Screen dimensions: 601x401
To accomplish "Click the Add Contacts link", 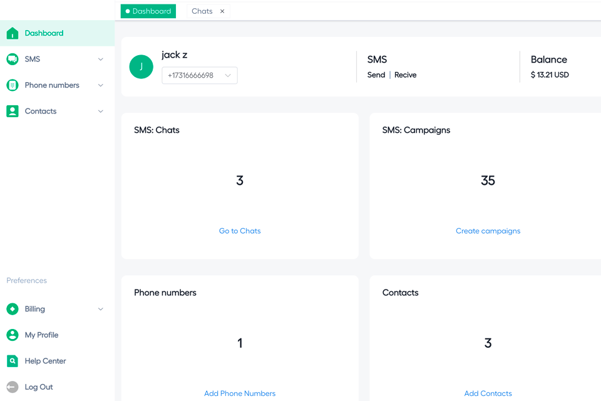I will click(x=488, y=393).
